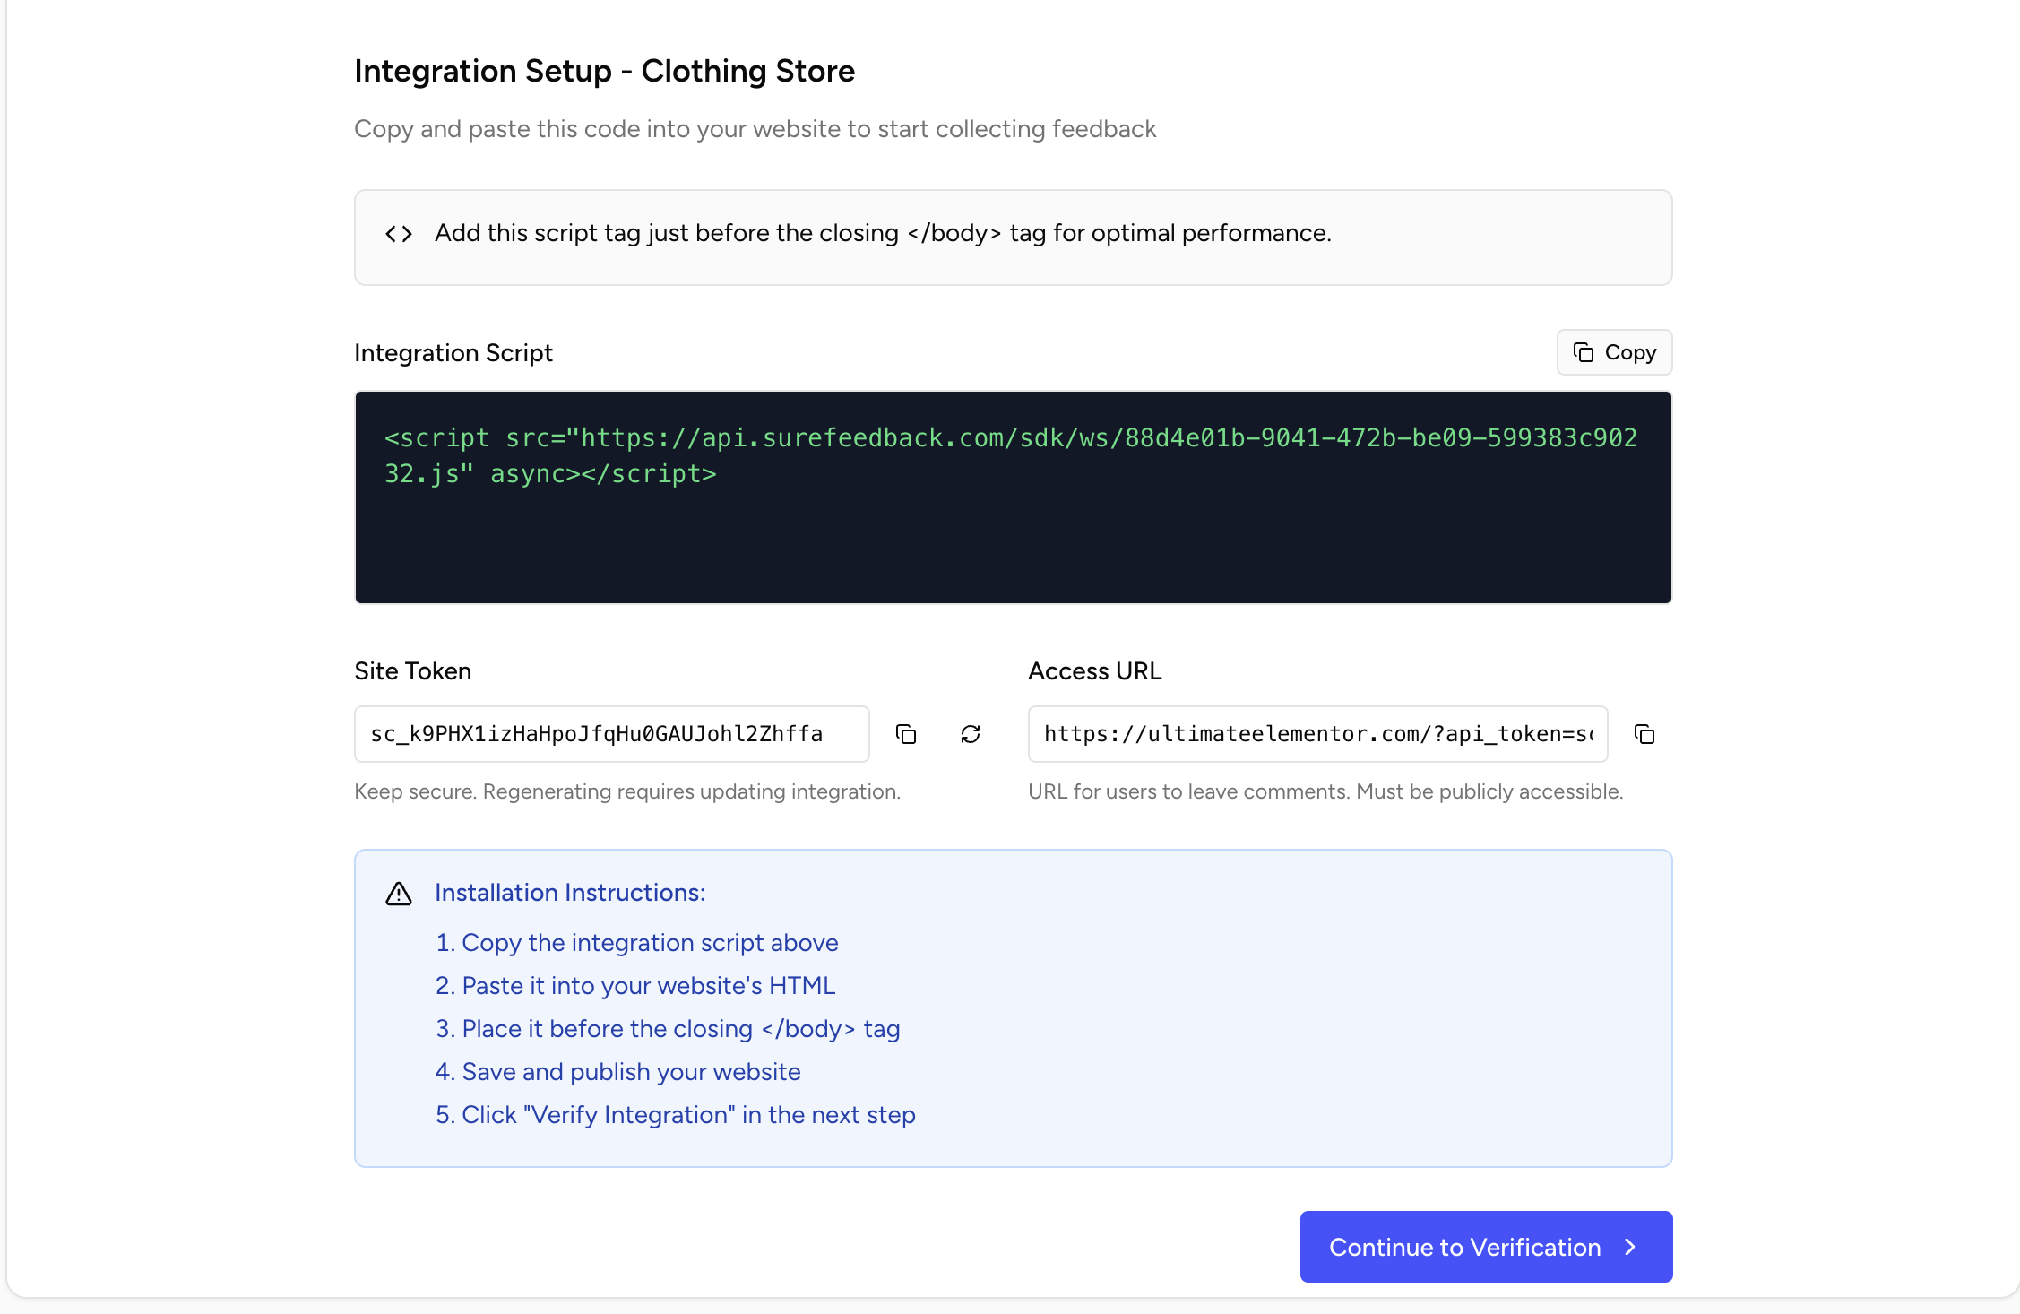
Task: Click the Integration Setup - Clothing Store heading
Action: [x=604, y=71]
